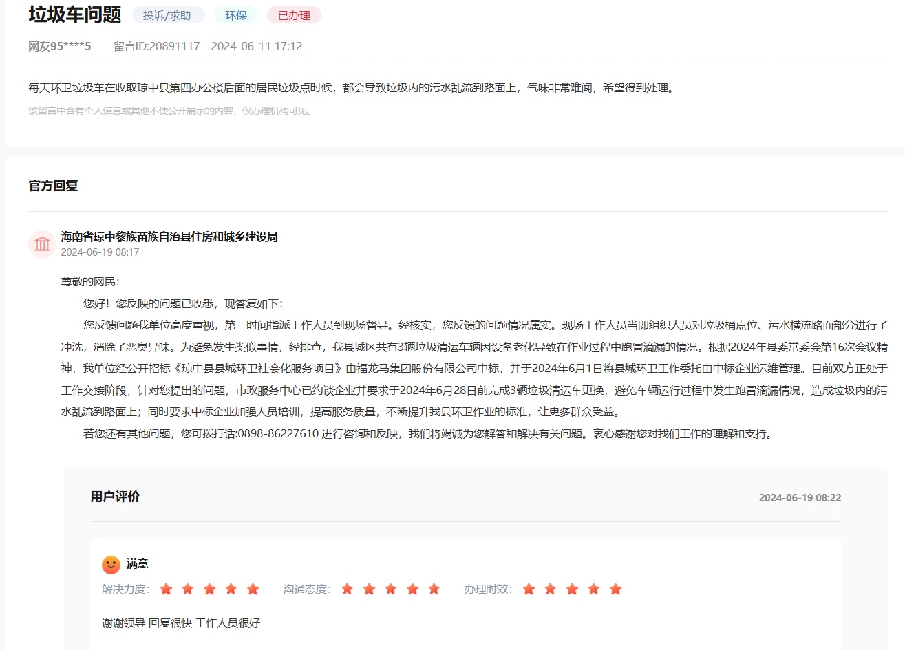Click the phone number 0898-86227610
Viewport: 905px width, 650px height.
point(278,433)
